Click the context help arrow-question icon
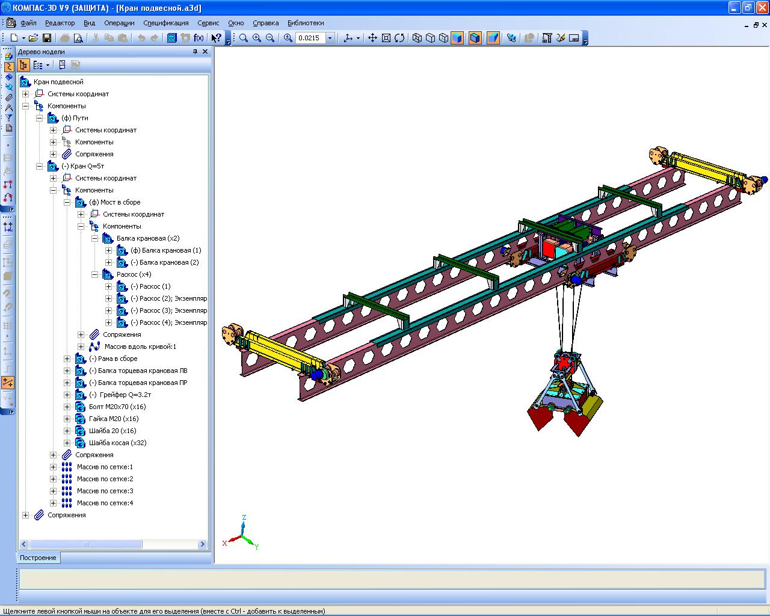The image size is (770, 616). (x=216, y=38)
